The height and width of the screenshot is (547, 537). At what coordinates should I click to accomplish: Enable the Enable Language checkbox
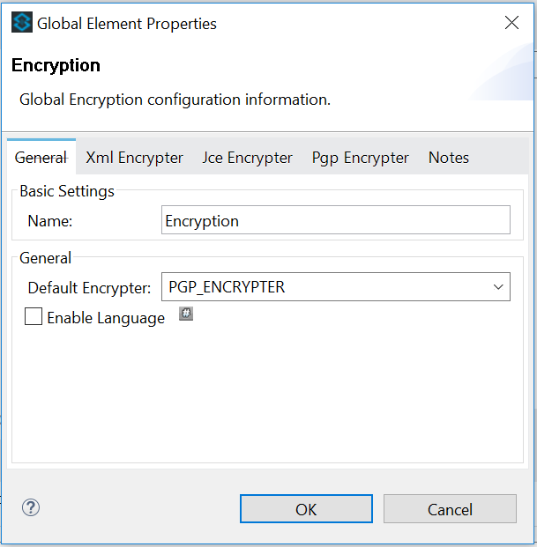(34, 317)
